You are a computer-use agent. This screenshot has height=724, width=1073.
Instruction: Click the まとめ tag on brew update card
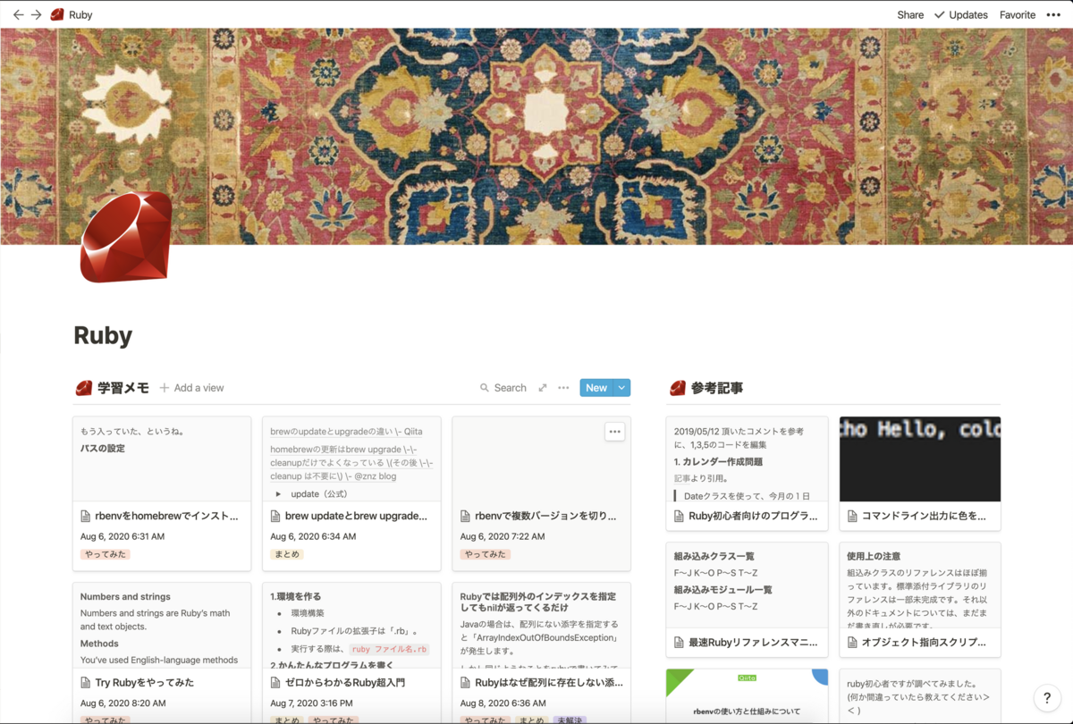tap(287, 554)
